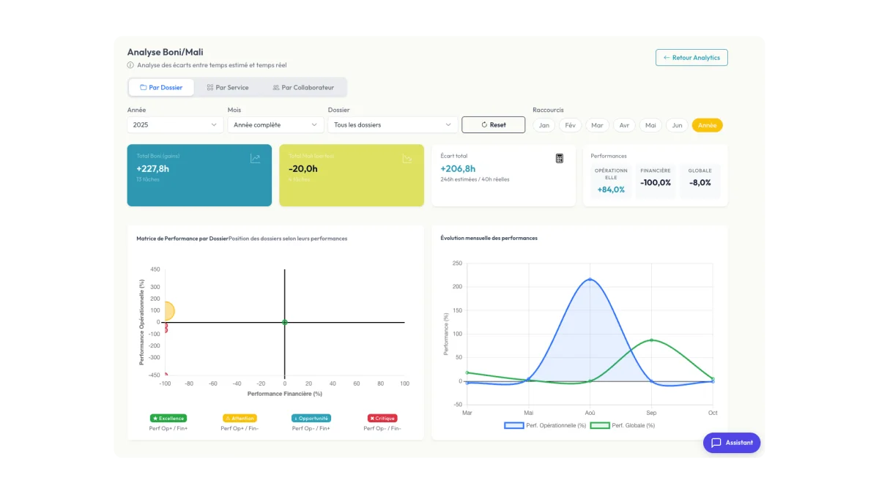Click the green Excellence legend badge
Screen dimensions: 879x494
click(x=168, y=419)
